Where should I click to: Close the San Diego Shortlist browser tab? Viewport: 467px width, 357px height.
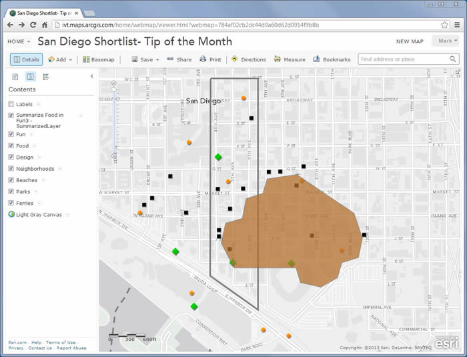coord(76,13)
